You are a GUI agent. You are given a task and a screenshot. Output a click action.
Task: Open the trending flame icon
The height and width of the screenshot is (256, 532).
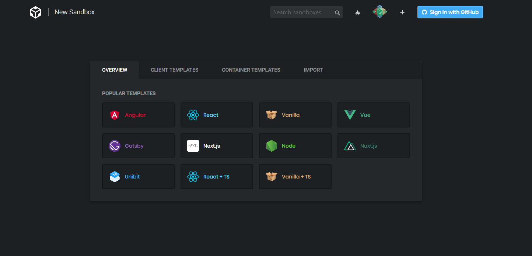[x=357, y=12]
